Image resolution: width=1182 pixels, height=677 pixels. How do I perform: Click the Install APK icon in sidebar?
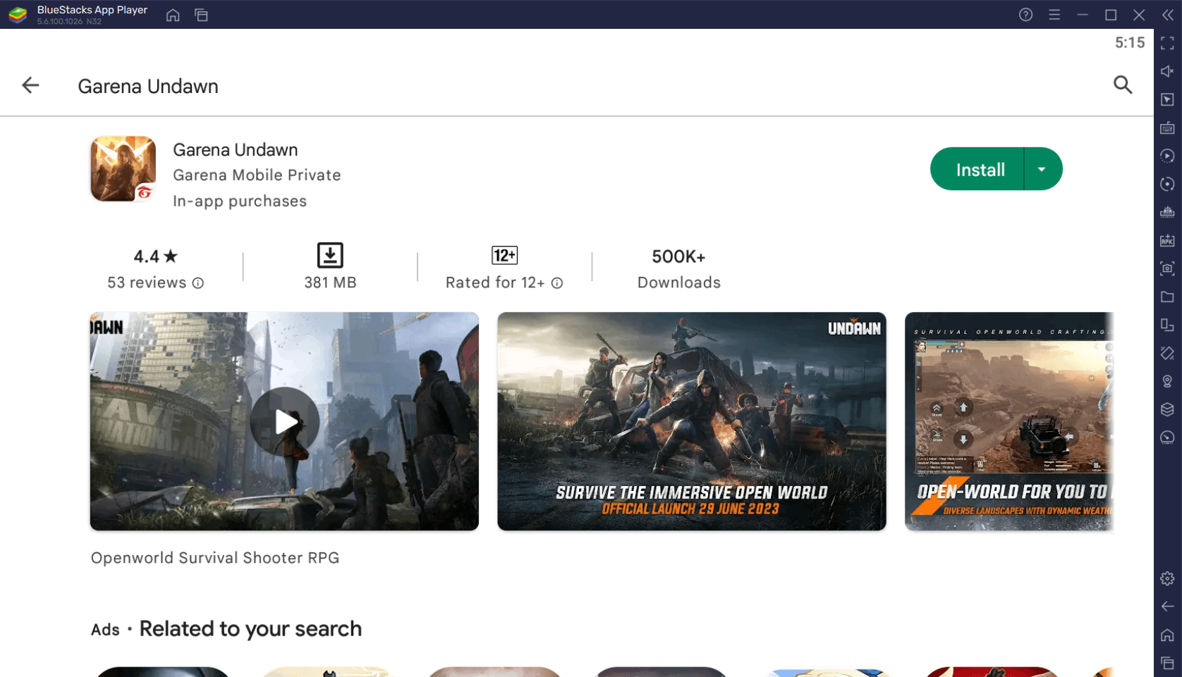pos(1167,241)
